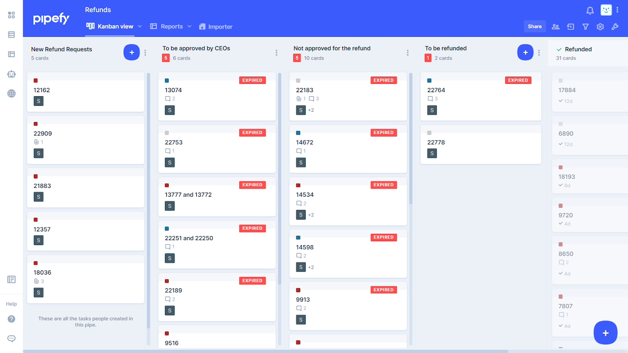Click attachment icon on card 22909
Viewport: 628px width, 353px height.
coord(37,142)
